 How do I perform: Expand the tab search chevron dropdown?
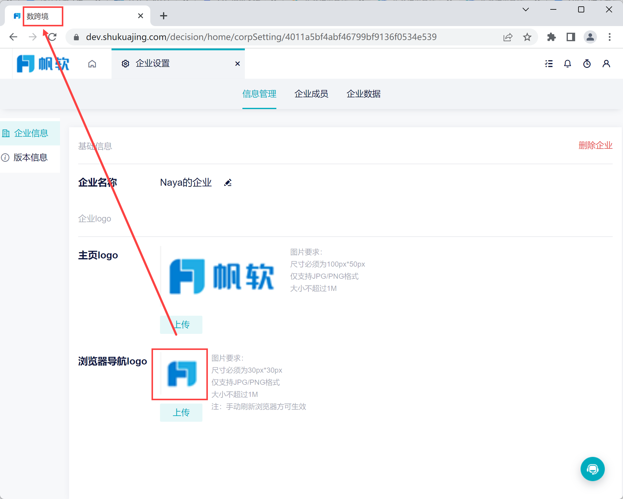526,10
